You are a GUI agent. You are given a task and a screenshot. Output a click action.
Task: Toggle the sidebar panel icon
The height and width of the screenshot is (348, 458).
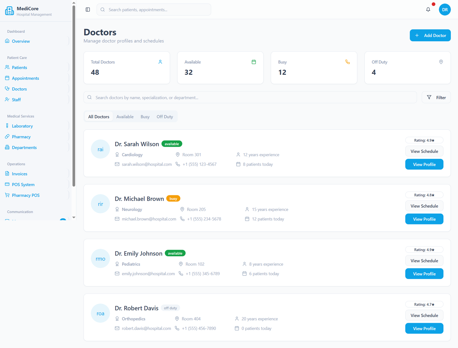[88, 10]
